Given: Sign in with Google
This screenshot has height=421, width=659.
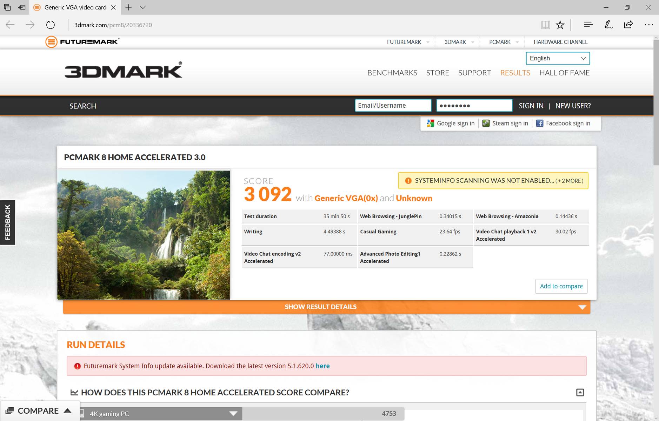Looking at the screenshot, I should [451, 123].
